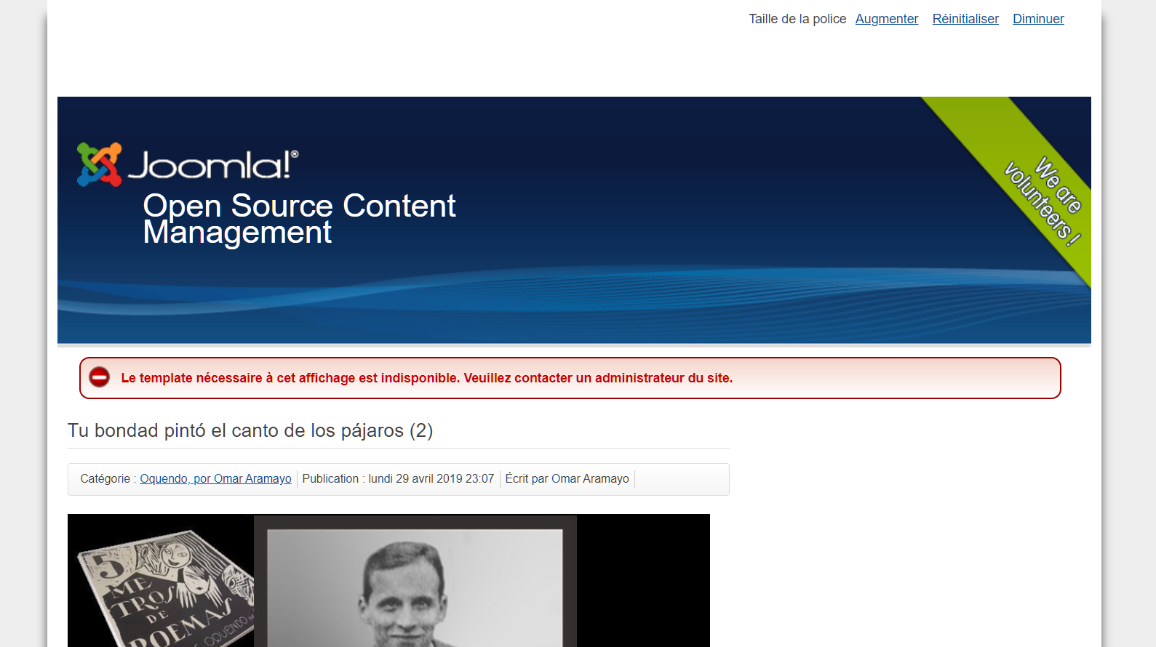Open the Oquendo, por Omar Aramayo category link
Viewport: 1156px width, 647px height.
215,479
